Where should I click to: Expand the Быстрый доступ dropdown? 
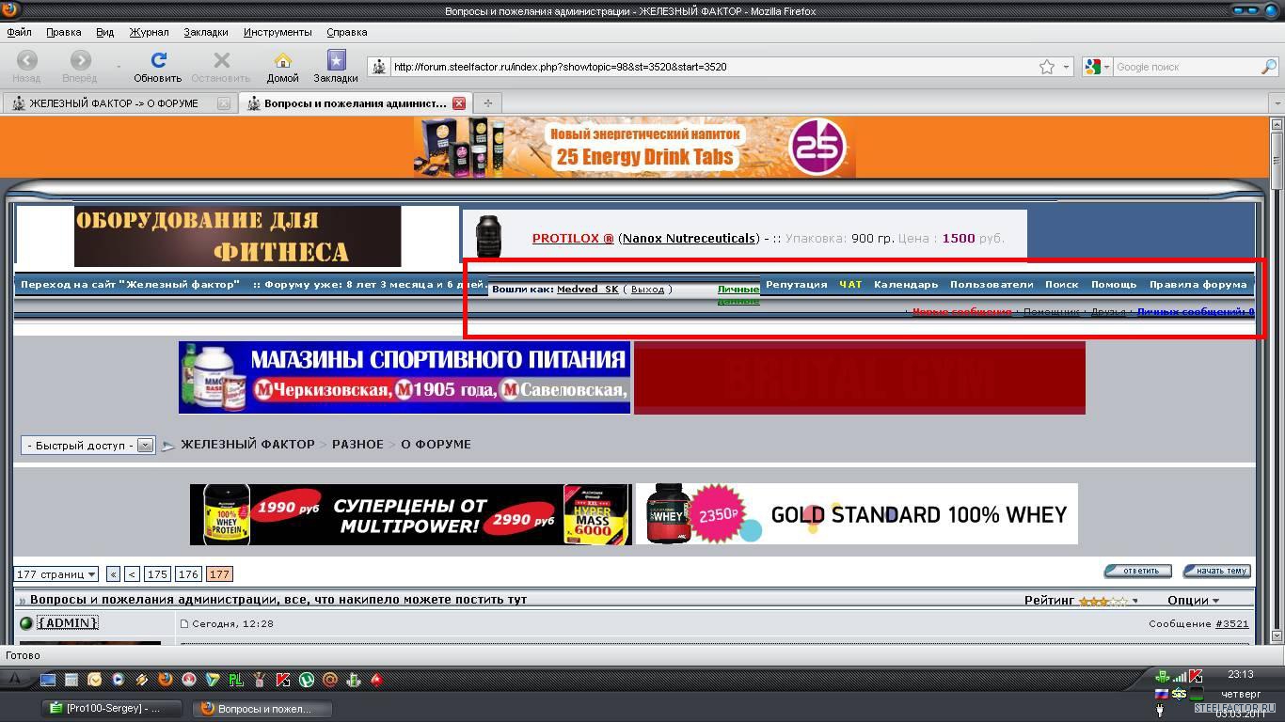(x=145, y=446)
